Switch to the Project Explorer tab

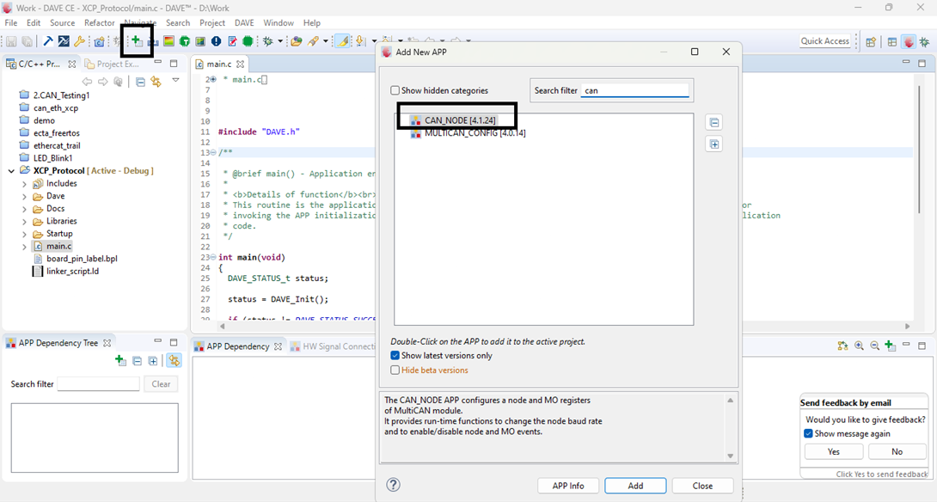(x=112, y=64)
